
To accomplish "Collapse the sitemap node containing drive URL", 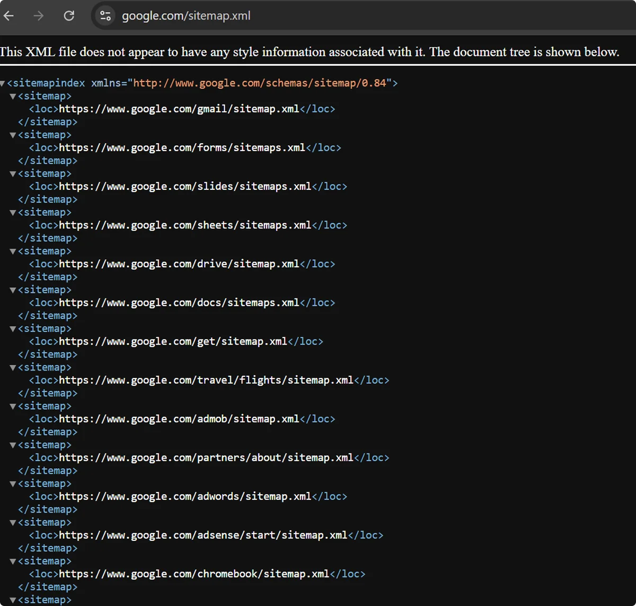I will pos(13,251).
